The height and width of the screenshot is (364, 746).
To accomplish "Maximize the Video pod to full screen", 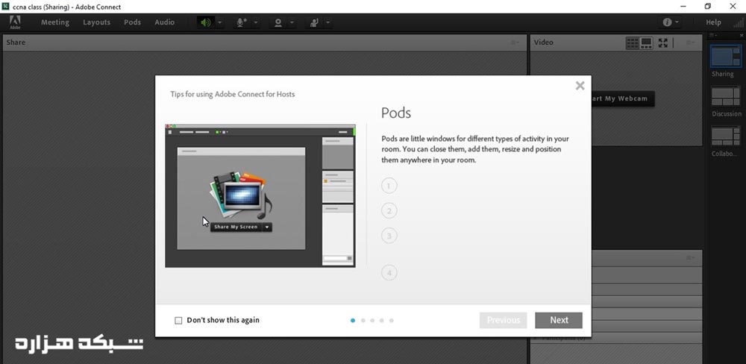I will (663, 43).
